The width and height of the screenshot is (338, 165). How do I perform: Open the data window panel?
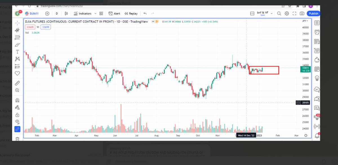click(317, 51)
